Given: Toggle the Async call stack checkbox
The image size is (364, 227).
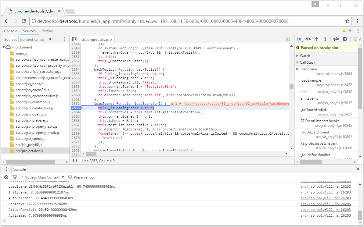Looking at the screenshot, I should click(355, 39).
